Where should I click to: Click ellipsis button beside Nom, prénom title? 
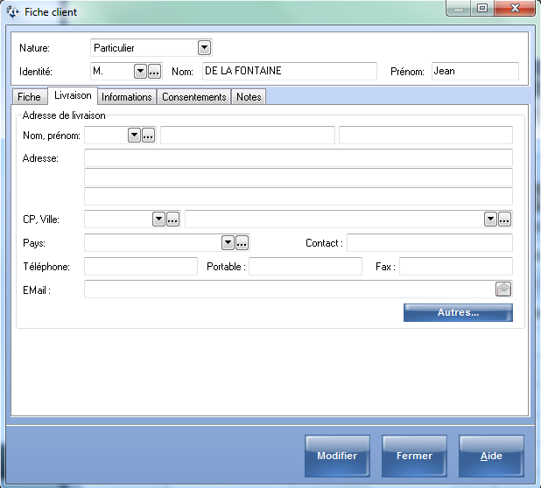pos(149,136)
